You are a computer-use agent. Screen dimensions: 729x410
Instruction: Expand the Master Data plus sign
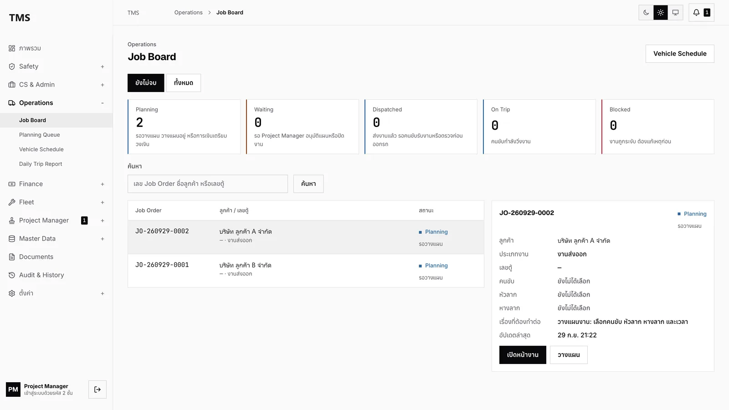click(103, 239)
